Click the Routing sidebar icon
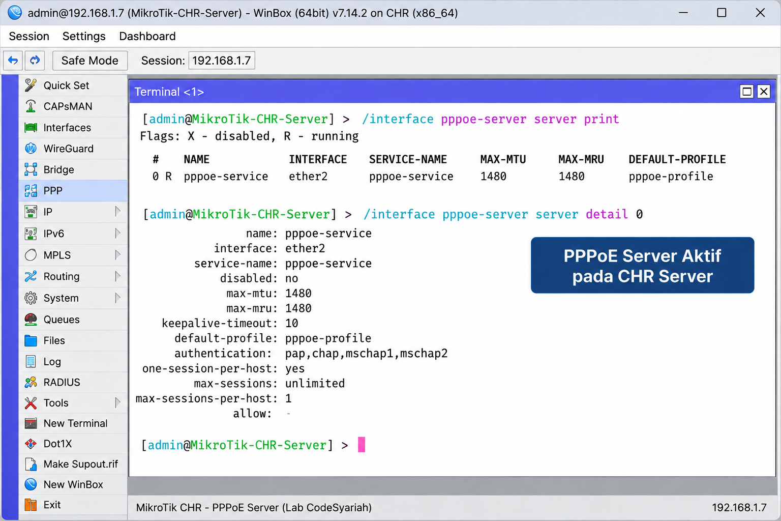This screenshot has width=781, height=521. pos(31,276)
